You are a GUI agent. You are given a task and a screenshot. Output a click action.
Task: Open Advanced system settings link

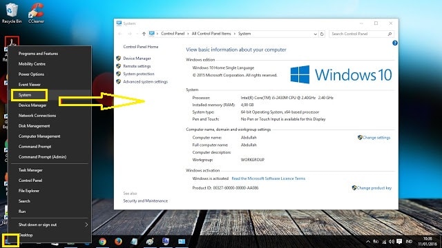point(146,81)
